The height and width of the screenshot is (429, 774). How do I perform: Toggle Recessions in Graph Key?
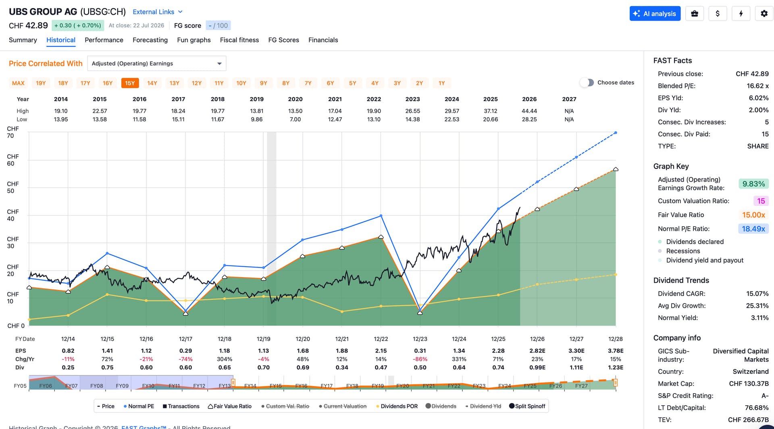[679, 251]
